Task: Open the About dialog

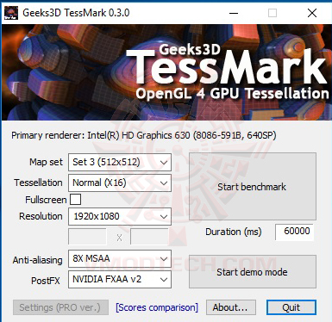Action: pyautogui.click(x=231, y=307)
